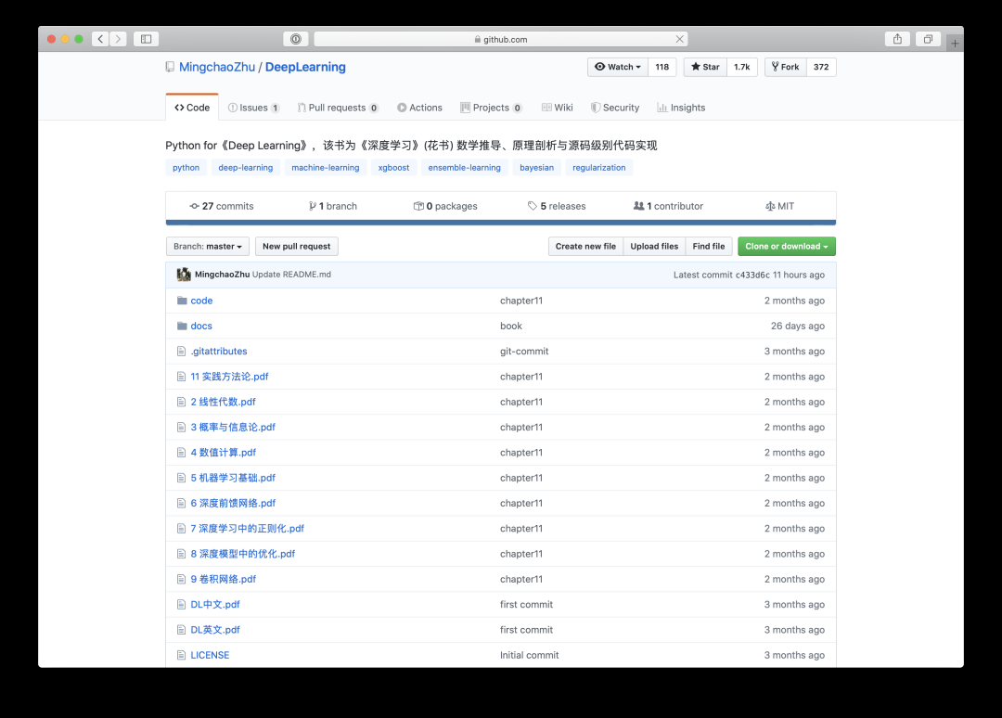Select the regularization topic tag

(599, 167)
